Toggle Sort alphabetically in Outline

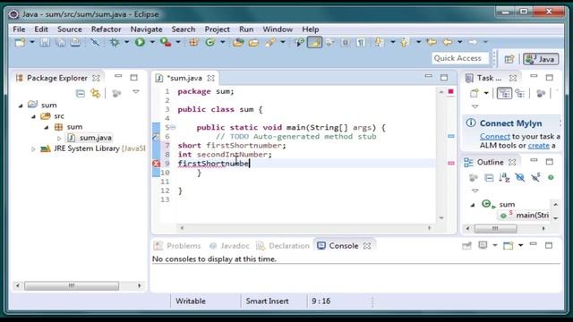click(504, 178)
